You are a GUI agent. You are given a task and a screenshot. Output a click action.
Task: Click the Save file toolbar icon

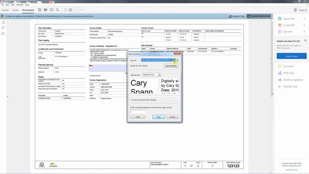pyautogui.click(x=40, y=10)
